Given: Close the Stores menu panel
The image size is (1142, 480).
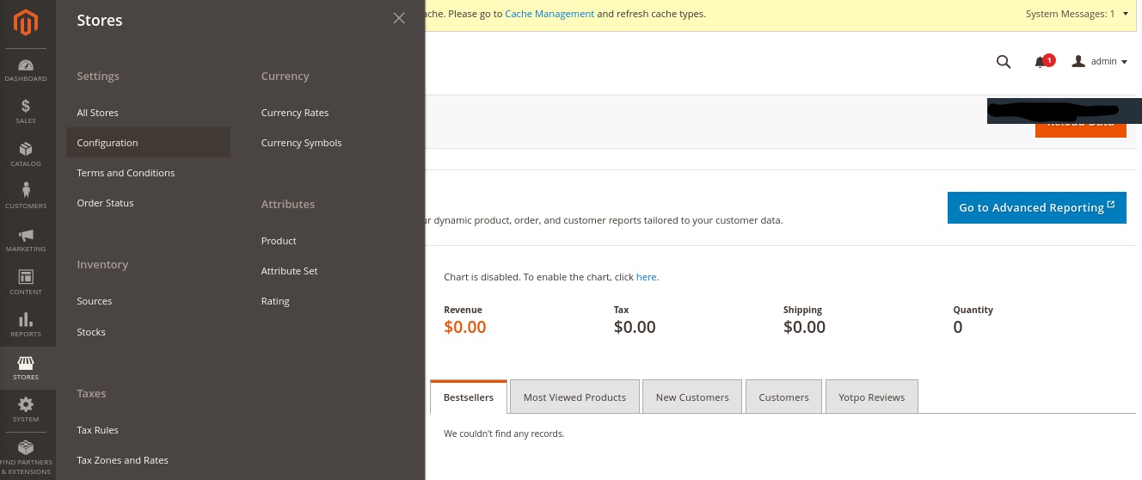Looking at the screenshot, I should [399, 18].
